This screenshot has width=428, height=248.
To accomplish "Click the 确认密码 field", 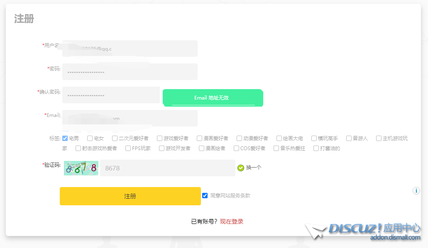I will pos(111,95).
